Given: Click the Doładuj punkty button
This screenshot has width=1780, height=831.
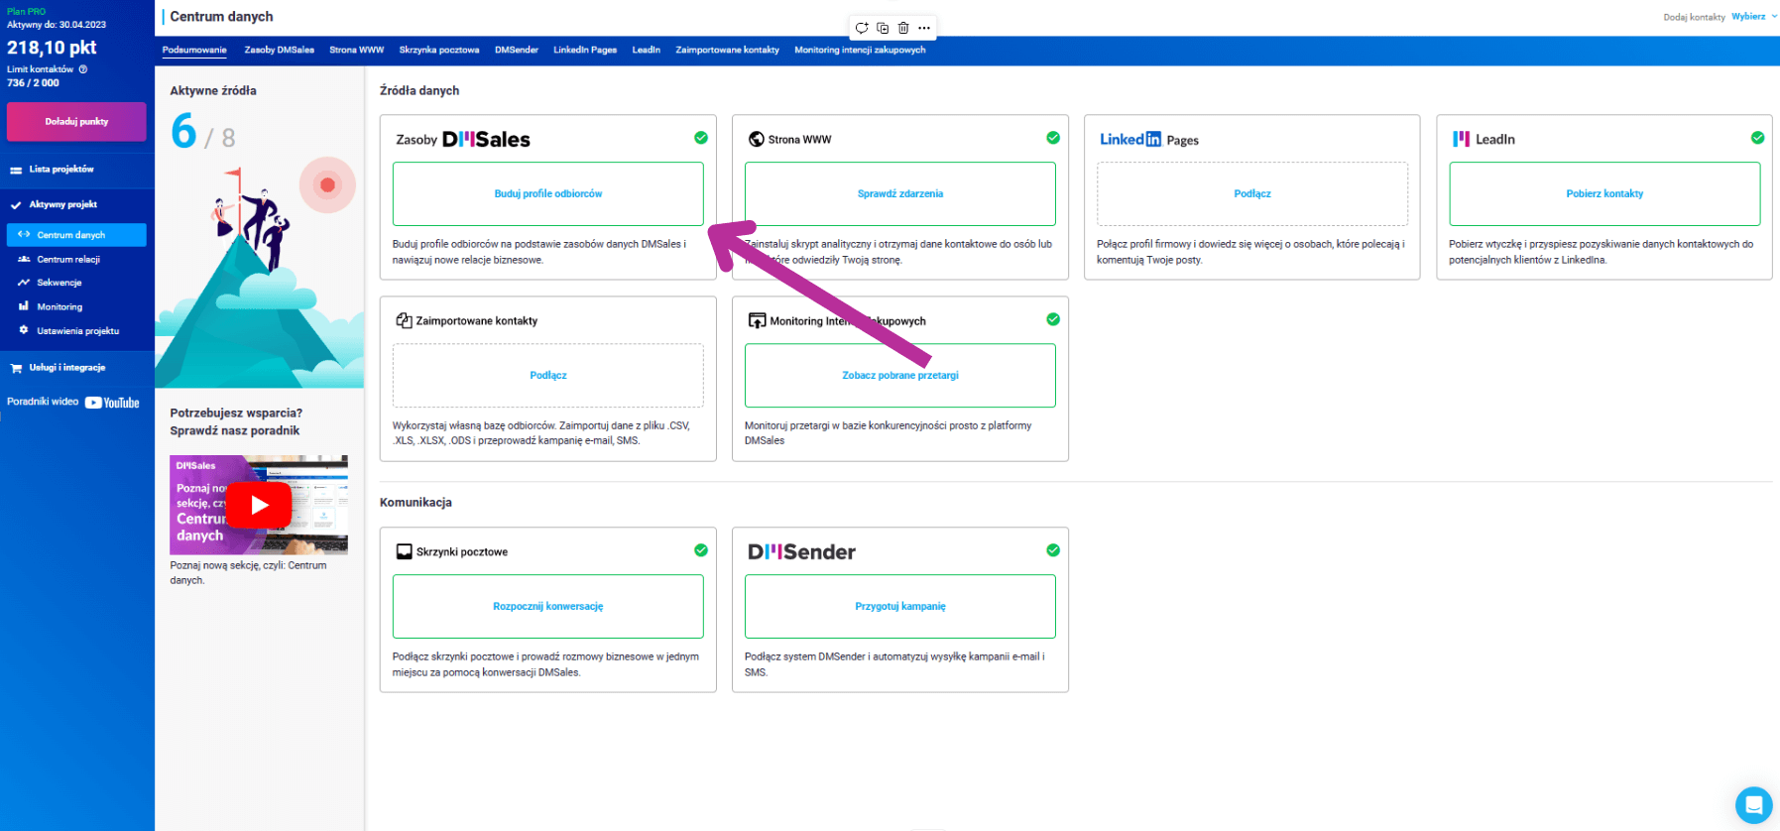Looking at the screenshot, I should (76, 122).
